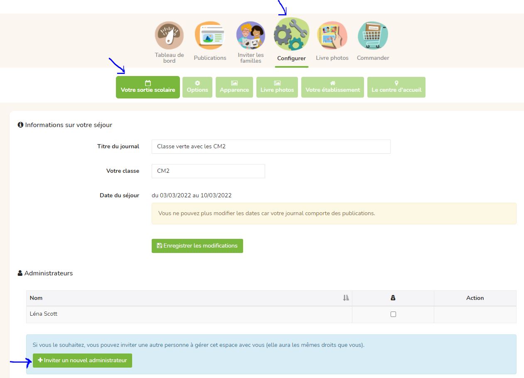Screen dimensions: 524x378
Task: Click Enregistrer les modifications button
Action: [197, 245]
